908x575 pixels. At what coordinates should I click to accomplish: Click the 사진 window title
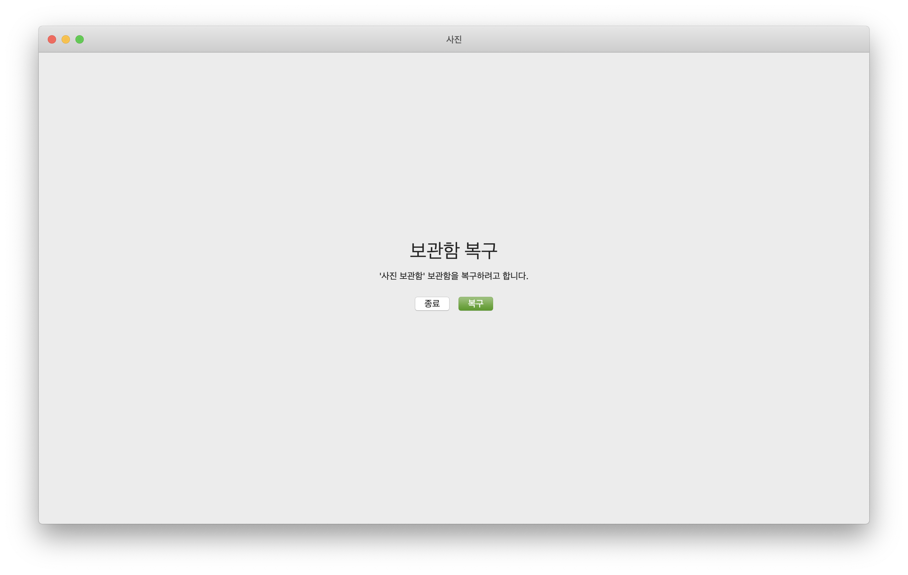454,39
